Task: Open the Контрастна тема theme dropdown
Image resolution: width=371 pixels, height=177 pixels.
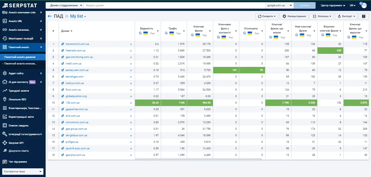Action: pos(23,172)
